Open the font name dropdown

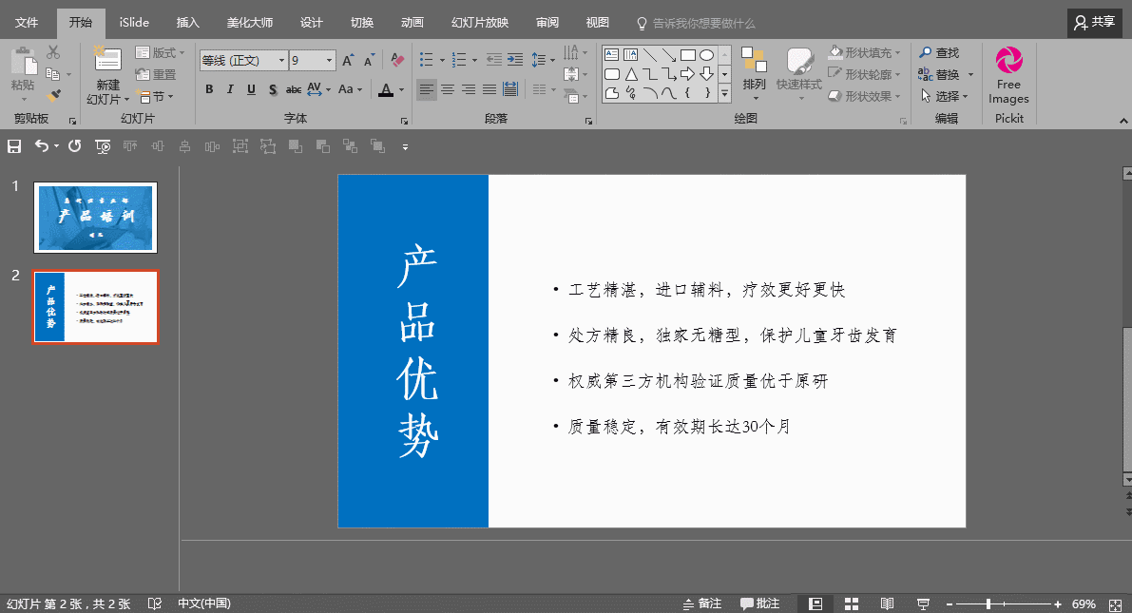point(281,61)
